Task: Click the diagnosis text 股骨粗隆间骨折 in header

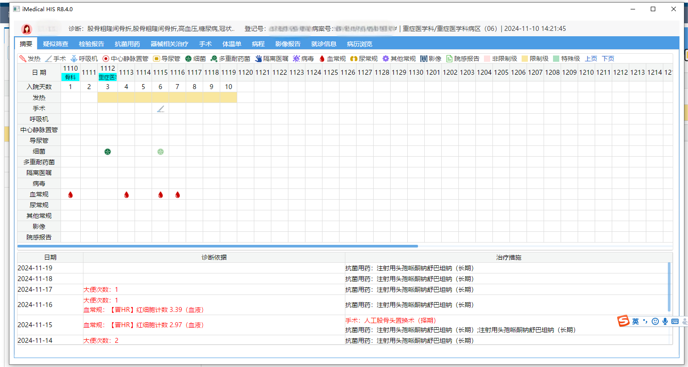Action: coord(109,29)
